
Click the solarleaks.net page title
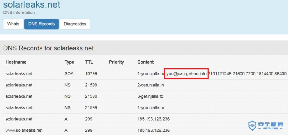(31, 4)
